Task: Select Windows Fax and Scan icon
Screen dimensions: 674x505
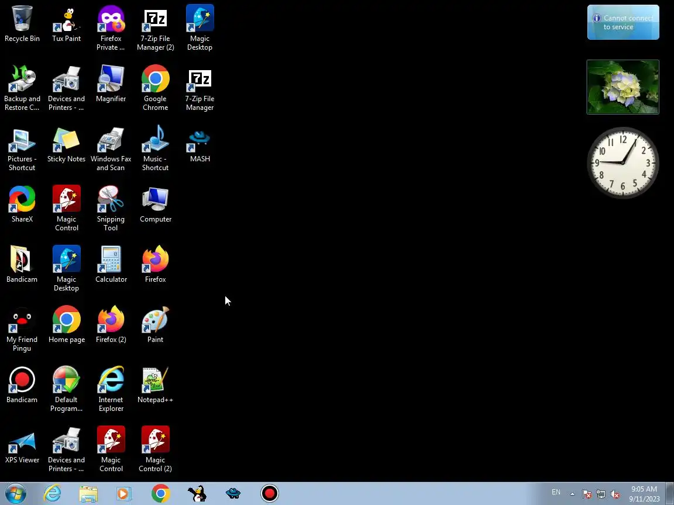Action: [x=111, y=148]
